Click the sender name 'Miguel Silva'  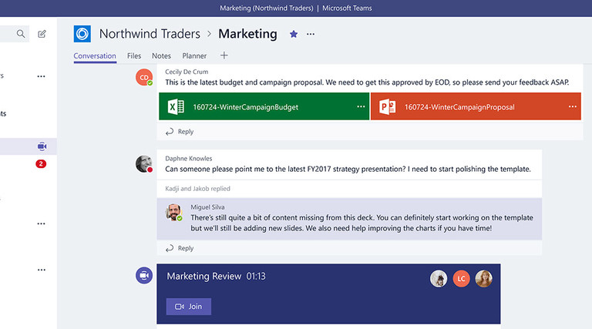pos(207,207)
